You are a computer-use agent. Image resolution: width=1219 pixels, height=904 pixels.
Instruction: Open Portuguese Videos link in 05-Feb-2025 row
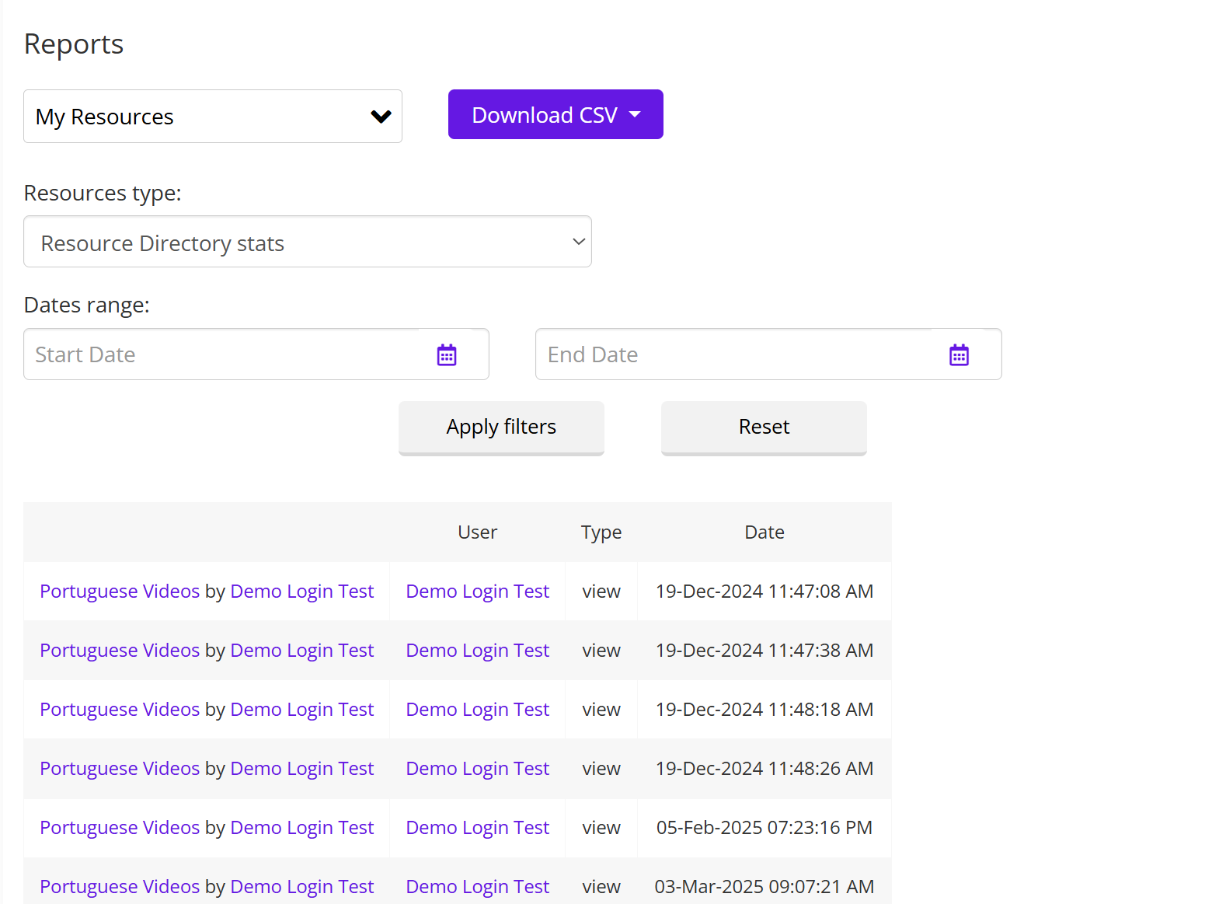(x=120, y=828)
